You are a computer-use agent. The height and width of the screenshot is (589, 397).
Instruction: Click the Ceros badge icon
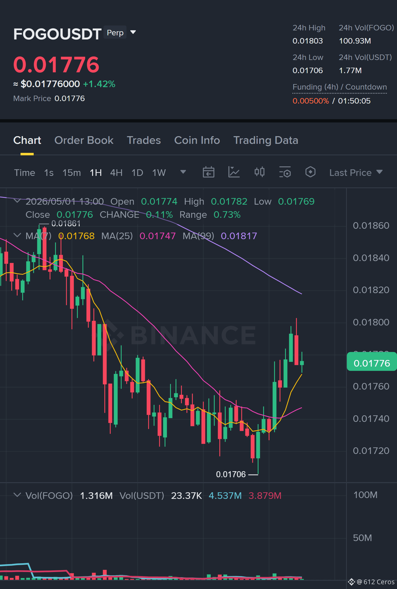click(x=352, y=582)
